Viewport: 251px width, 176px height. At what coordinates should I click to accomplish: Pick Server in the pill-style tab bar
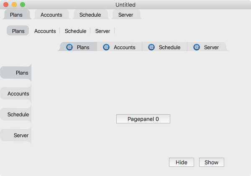[x=102, y=31]
